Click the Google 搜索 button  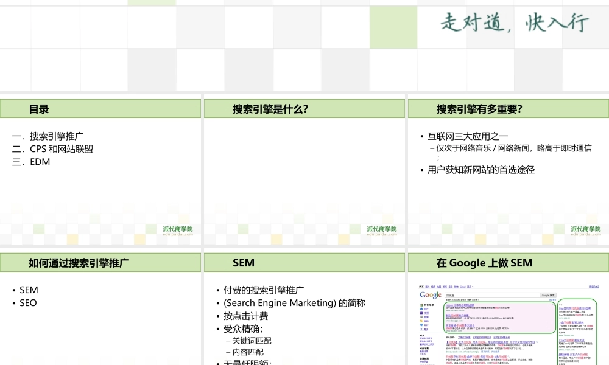pos(548,295)
